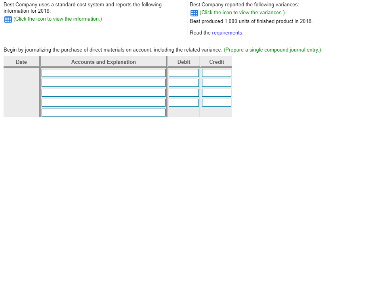The width and height of the screenshot is (368, 283).
Task: Focus first row Credit field
Action: tap(217, 73)
